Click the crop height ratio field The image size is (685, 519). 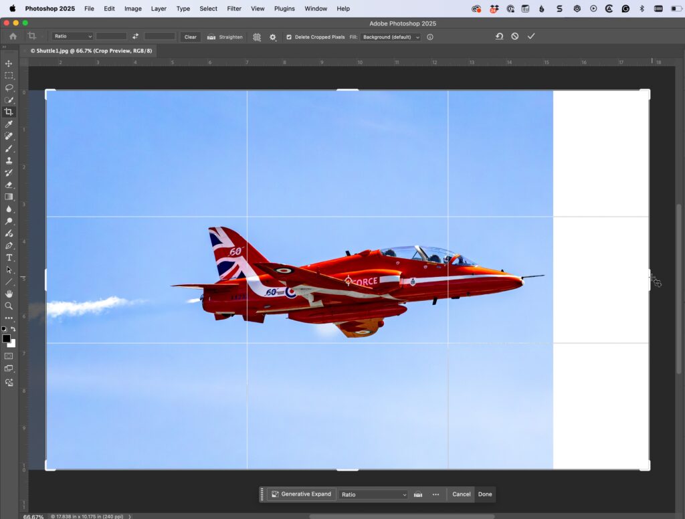pos(159,37)
